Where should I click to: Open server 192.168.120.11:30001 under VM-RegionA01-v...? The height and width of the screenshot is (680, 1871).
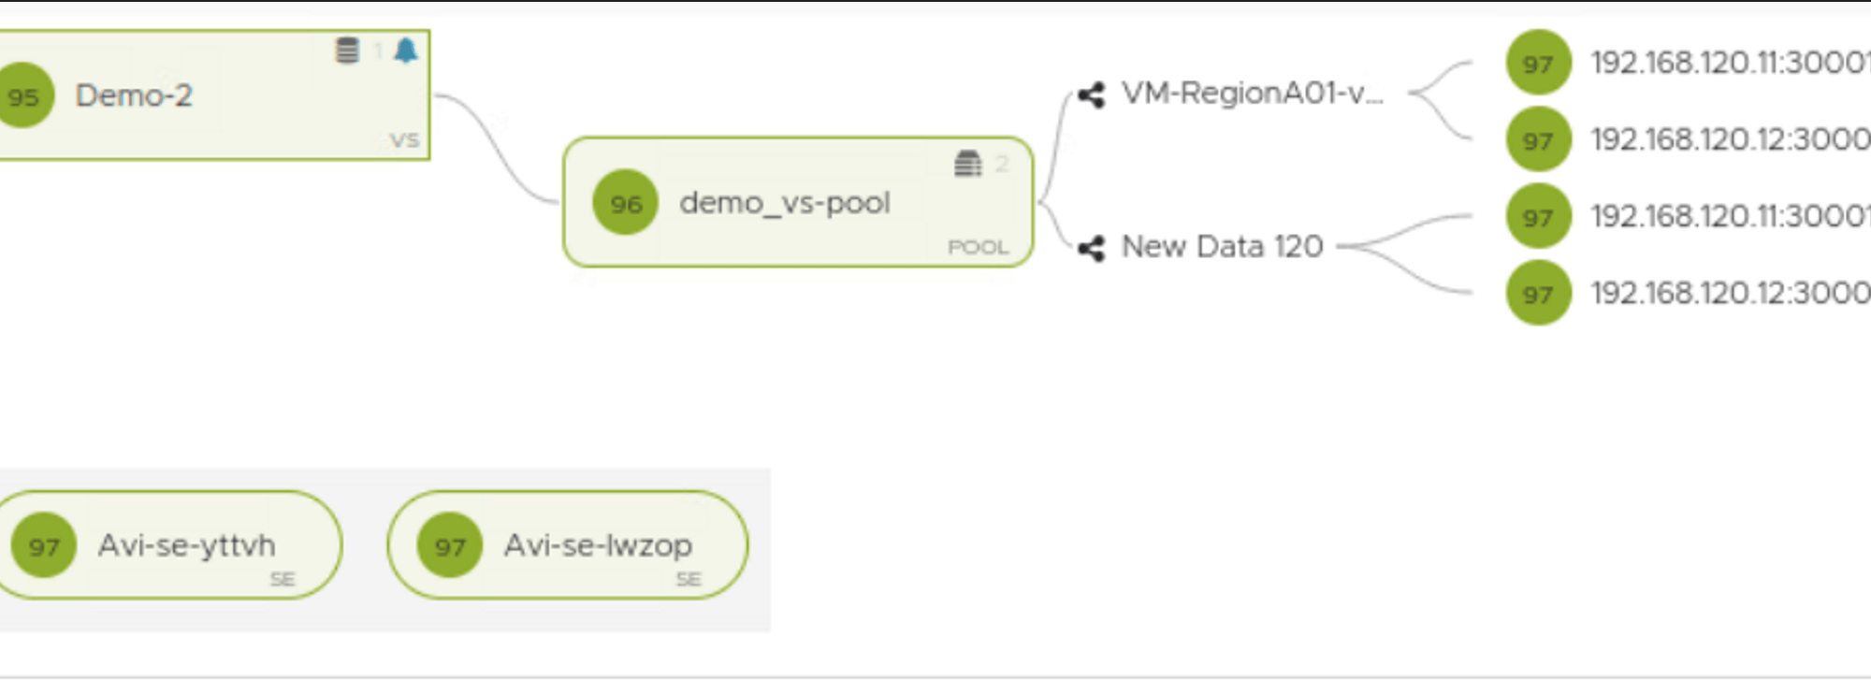[1729, 63]
